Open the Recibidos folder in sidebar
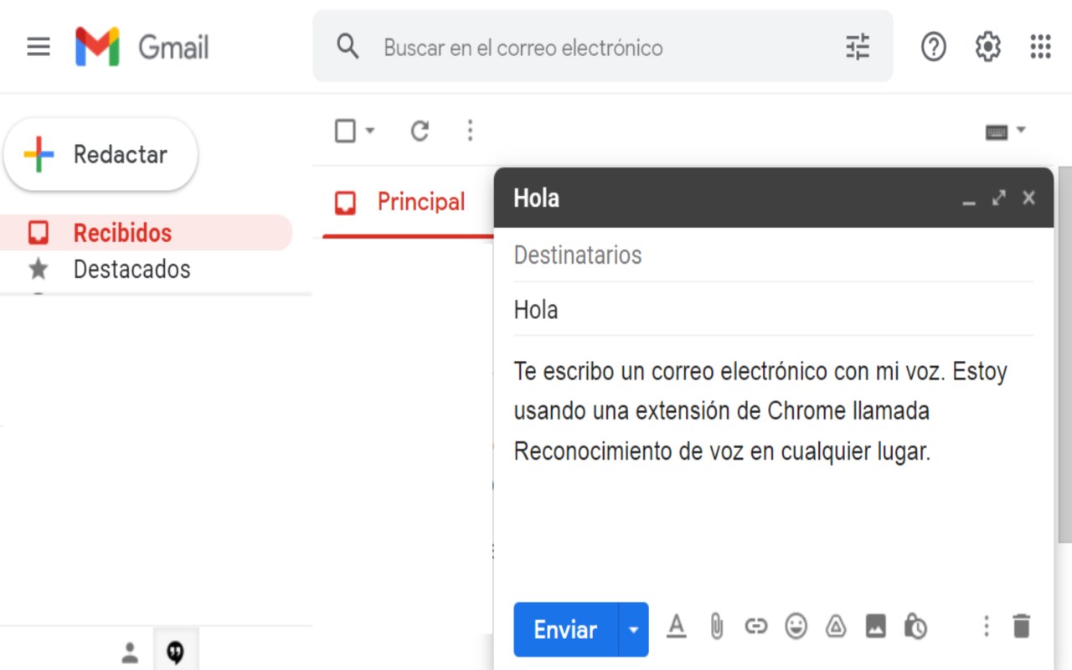Viewport: 1072px width, 670px height. pyautogui.click(x=122, y=233)
